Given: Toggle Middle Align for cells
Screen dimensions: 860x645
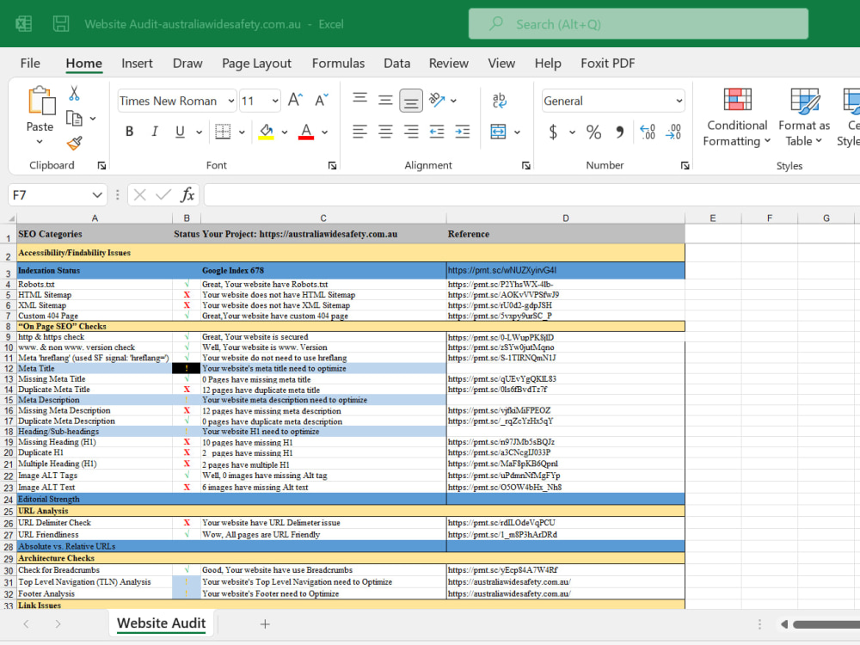Looking at the screenshot, I should pos(385,101).
